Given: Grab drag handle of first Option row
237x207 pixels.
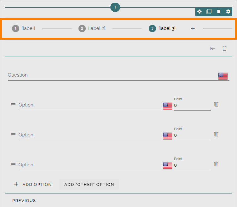Looking at the screenshot, I should 13,104.
